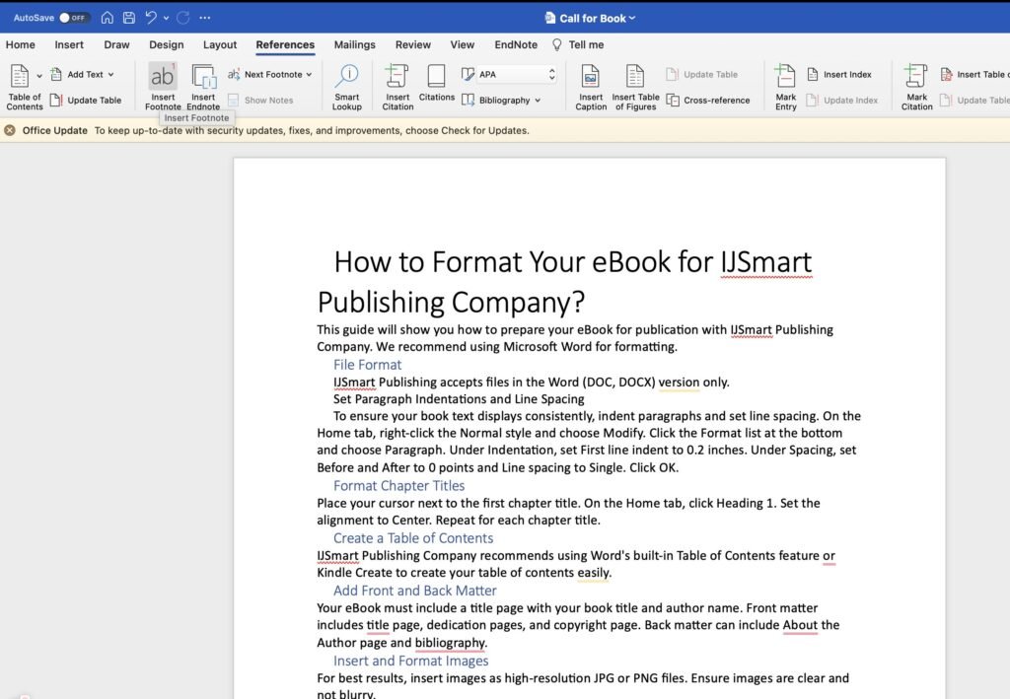The width and height of the screenshot is (1010, 699).
Task: Click the Add Front and Back Matter heading
Action: point(415,591)
